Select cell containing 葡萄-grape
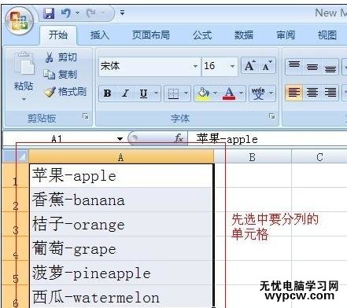 (x=121, y=248)
